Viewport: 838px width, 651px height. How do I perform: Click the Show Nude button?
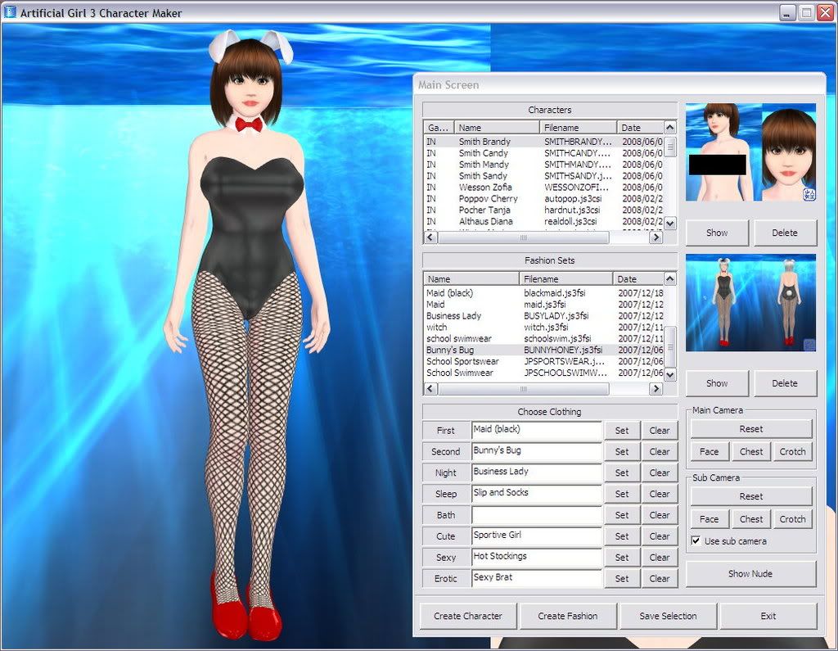pyautogui.click(x=750, y=573)
